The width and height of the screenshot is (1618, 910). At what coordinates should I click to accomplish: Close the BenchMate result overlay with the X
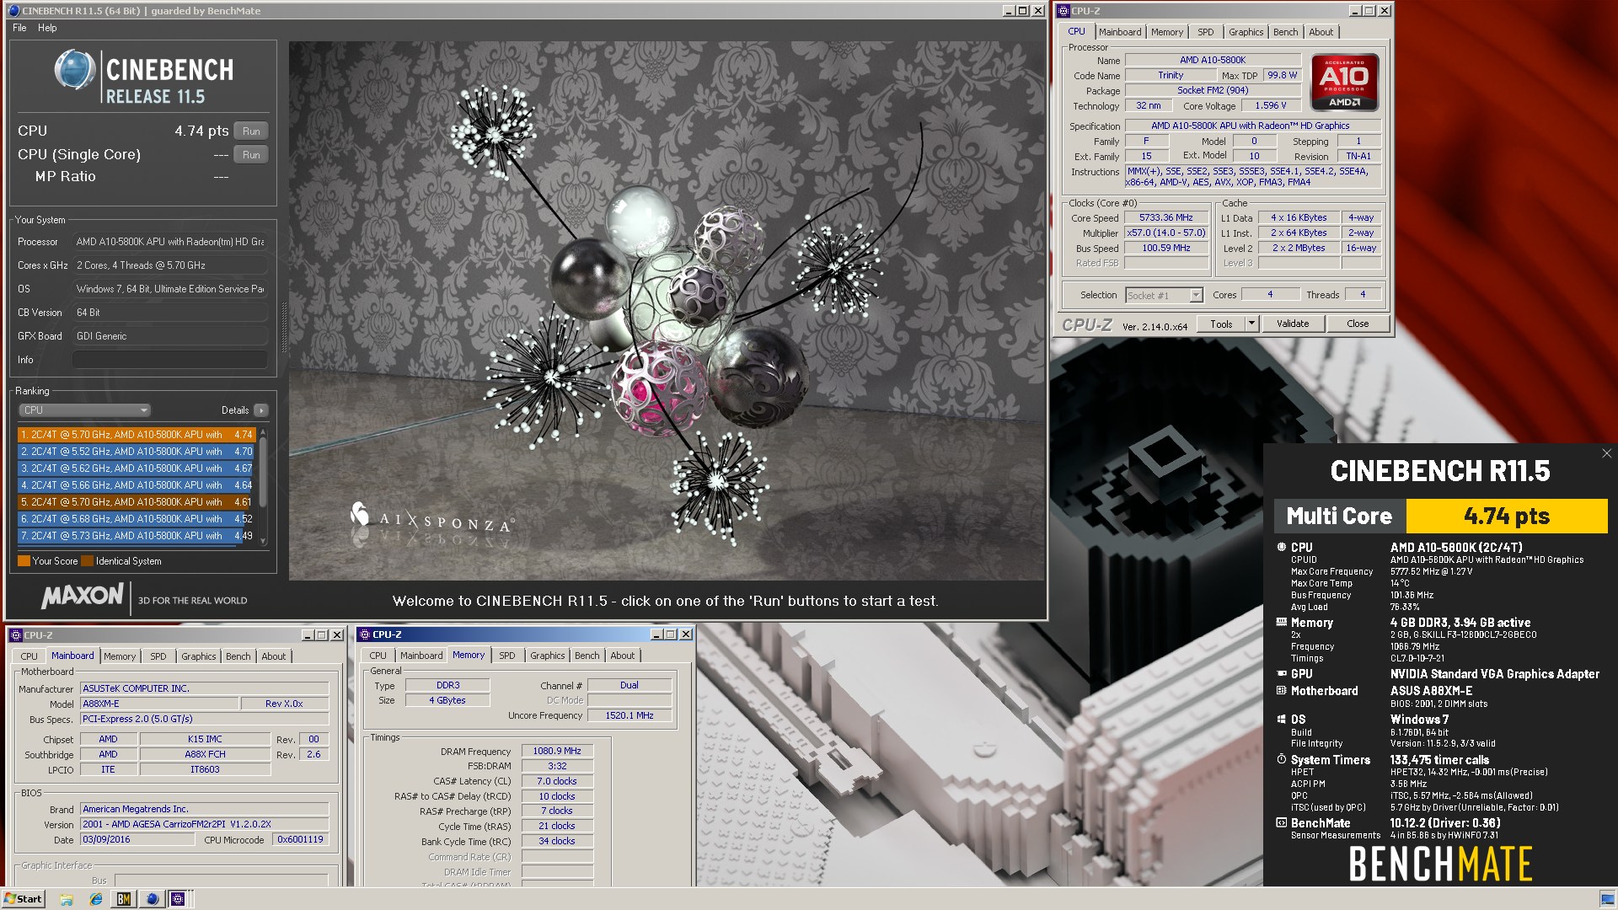click(x=1606, y=453)
